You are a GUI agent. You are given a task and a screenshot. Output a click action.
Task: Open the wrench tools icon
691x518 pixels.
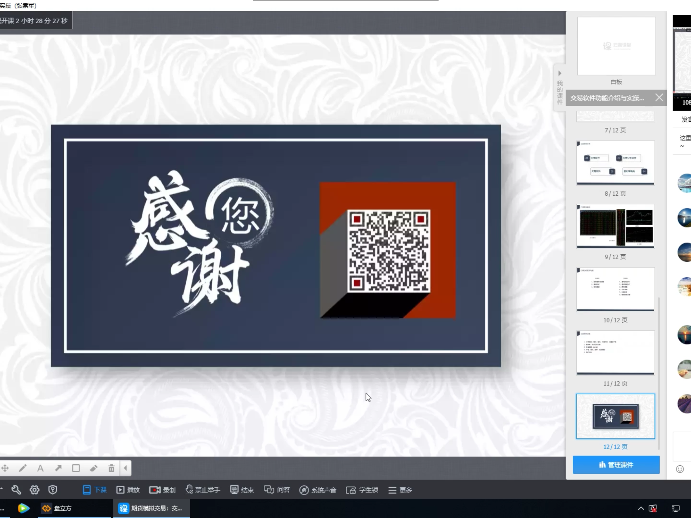pyautogui.click(x=16, y=490)
